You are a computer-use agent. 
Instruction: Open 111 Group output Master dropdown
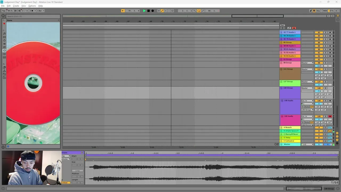coord(307,69)
